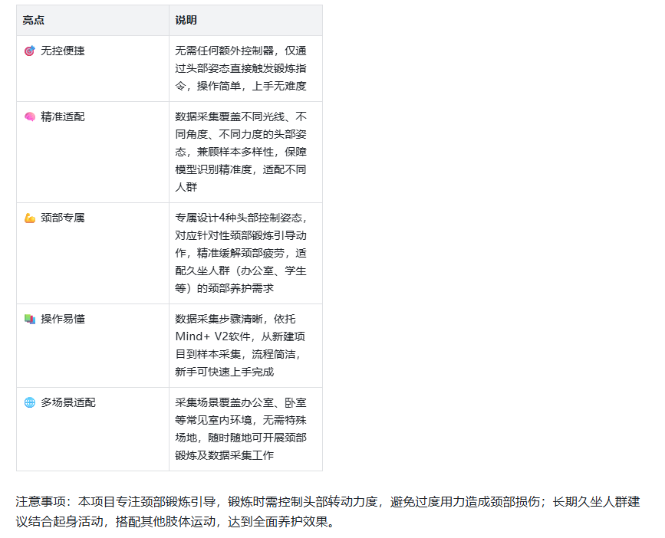Click the globe emoji beside 多场景适配
The image size is (665, 538).
30,402
